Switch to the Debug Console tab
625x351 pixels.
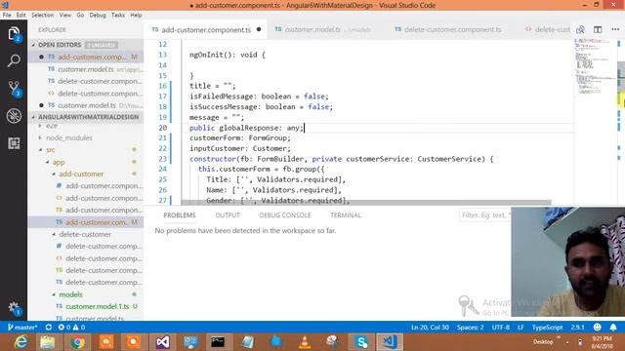pyautogui.click(x=285, y=214)
